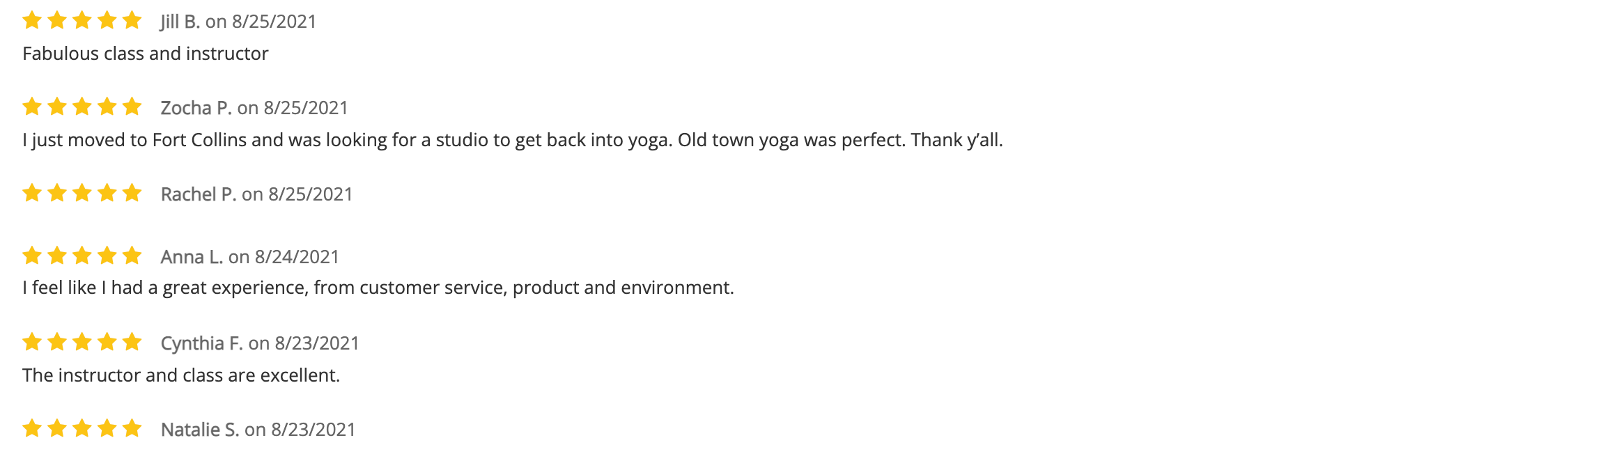Click Zocha P.'s review about Fort Collins
1619x461 pixels.
click(513, 140)
